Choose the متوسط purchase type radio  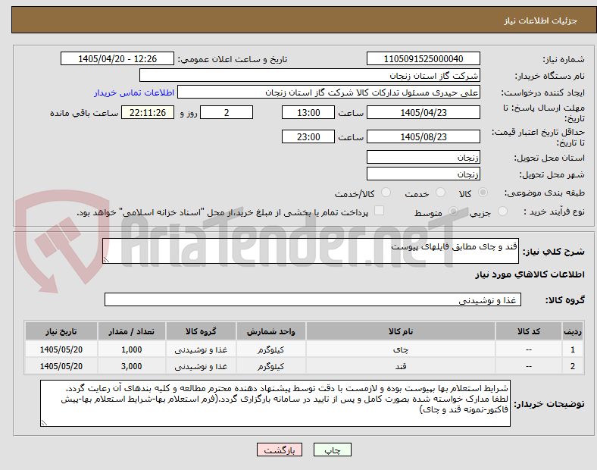point(453,211)
